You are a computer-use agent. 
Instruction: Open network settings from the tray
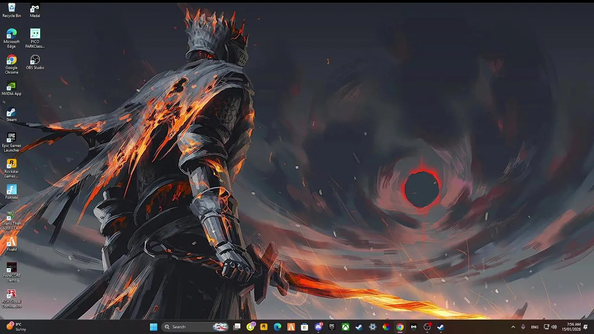click(547, 327)
